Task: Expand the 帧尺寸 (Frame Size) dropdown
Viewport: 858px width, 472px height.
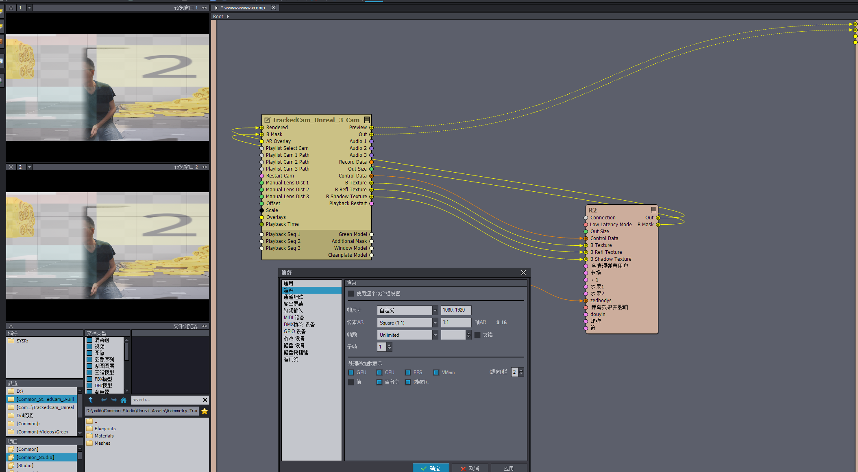Action: (x=435, y=310)
